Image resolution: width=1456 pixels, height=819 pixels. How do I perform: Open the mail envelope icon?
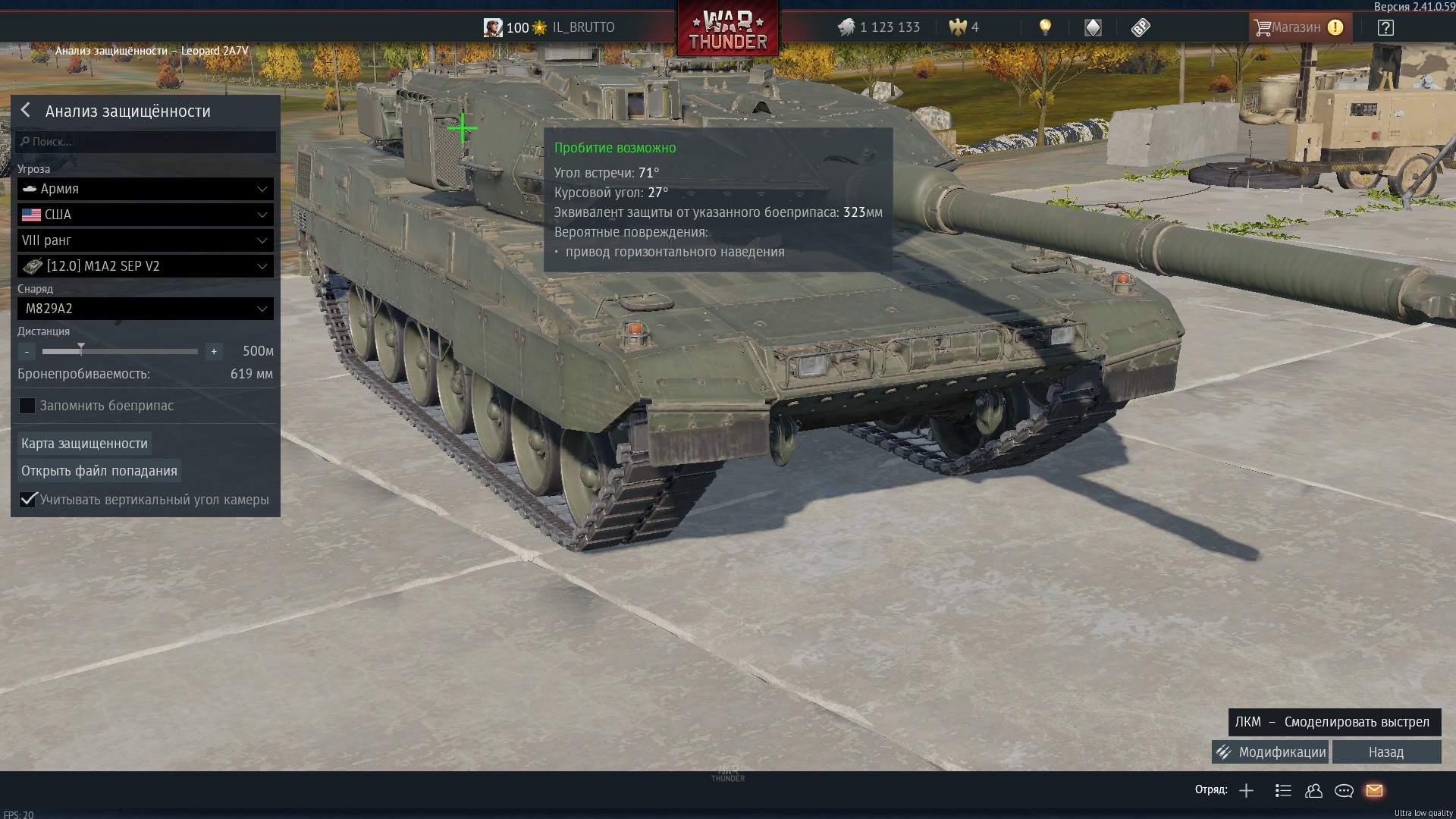pos(1374,790)
